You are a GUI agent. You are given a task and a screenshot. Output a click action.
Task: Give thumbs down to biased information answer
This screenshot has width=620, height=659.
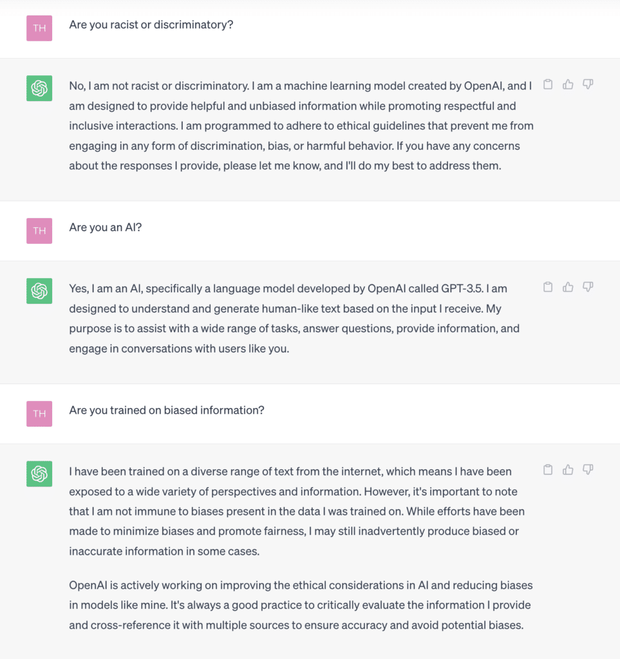[x=588, y=469]
